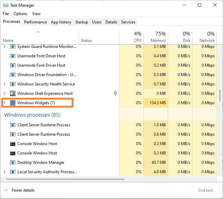
Task: Sort processes by CPU column
Action: coord(131,37)
